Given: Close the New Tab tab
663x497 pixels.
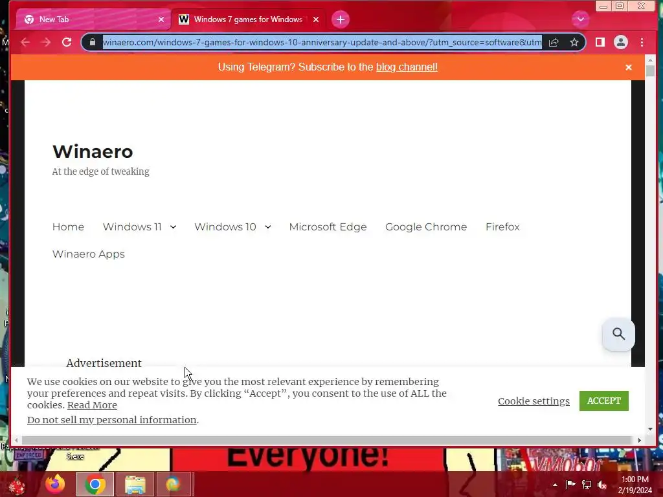Looking at the screenshot, I should point(161,19).
